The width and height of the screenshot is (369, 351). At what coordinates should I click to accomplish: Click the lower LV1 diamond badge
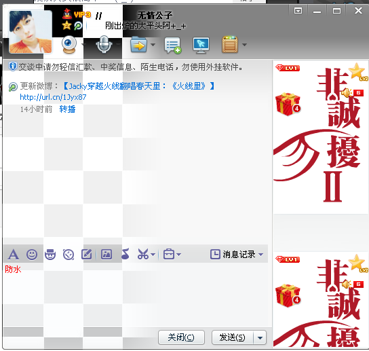288,259
